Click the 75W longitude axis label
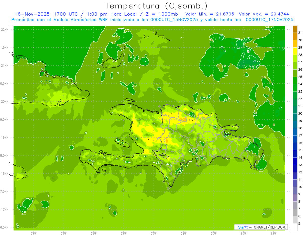Screen dimensions: 307x237 (64, 234)
